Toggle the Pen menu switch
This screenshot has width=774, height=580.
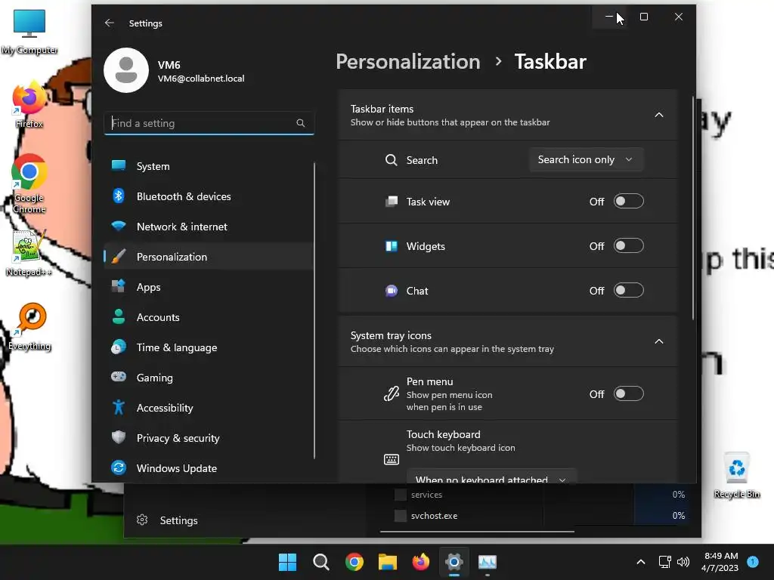point(628,393)
